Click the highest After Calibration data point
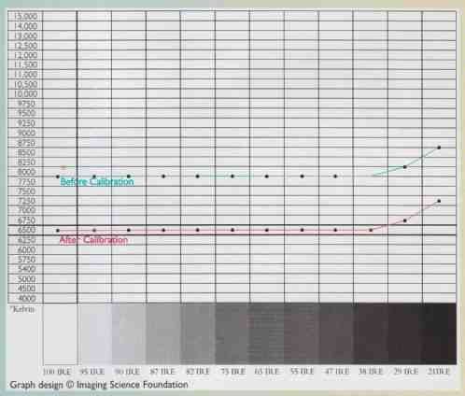The width and height of the screenshot is (465, 396). pos(439,201)
